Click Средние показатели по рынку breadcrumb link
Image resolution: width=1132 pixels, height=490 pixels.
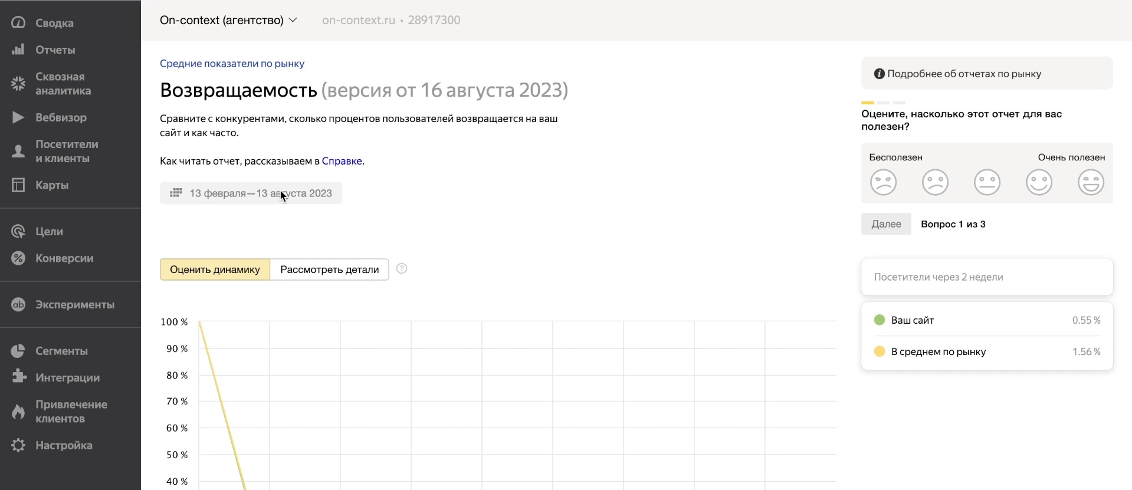coord(232,64)
